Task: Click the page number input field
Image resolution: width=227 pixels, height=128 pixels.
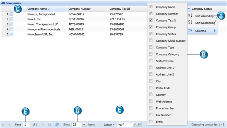Action: [x=27, y=124]
